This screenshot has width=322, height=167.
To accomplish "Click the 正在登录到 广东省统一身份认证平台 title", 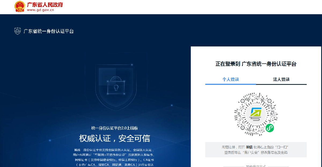I will pyautogui.click(x=256, y=64).
